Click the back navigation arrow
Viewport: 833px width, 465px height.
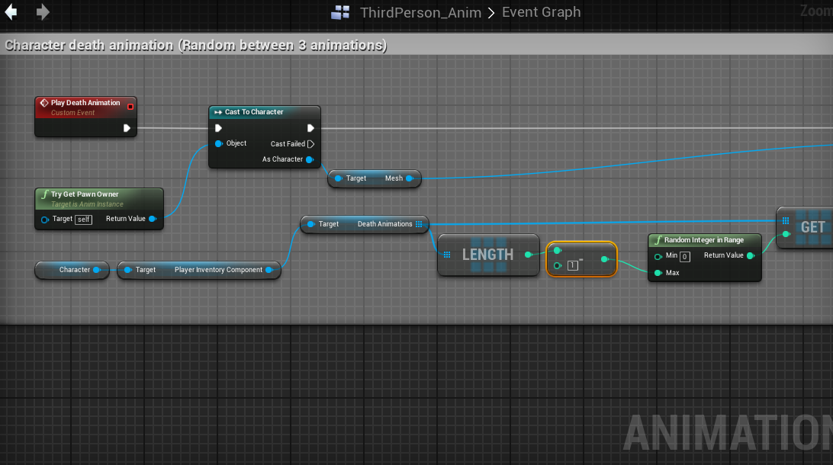point(11,12)
